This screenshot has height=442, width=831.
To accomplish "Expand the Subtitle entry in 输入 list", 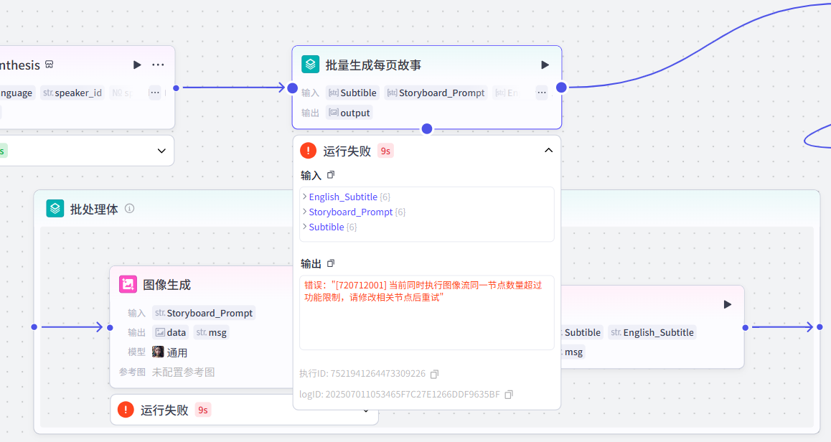I will coord(305,227).
